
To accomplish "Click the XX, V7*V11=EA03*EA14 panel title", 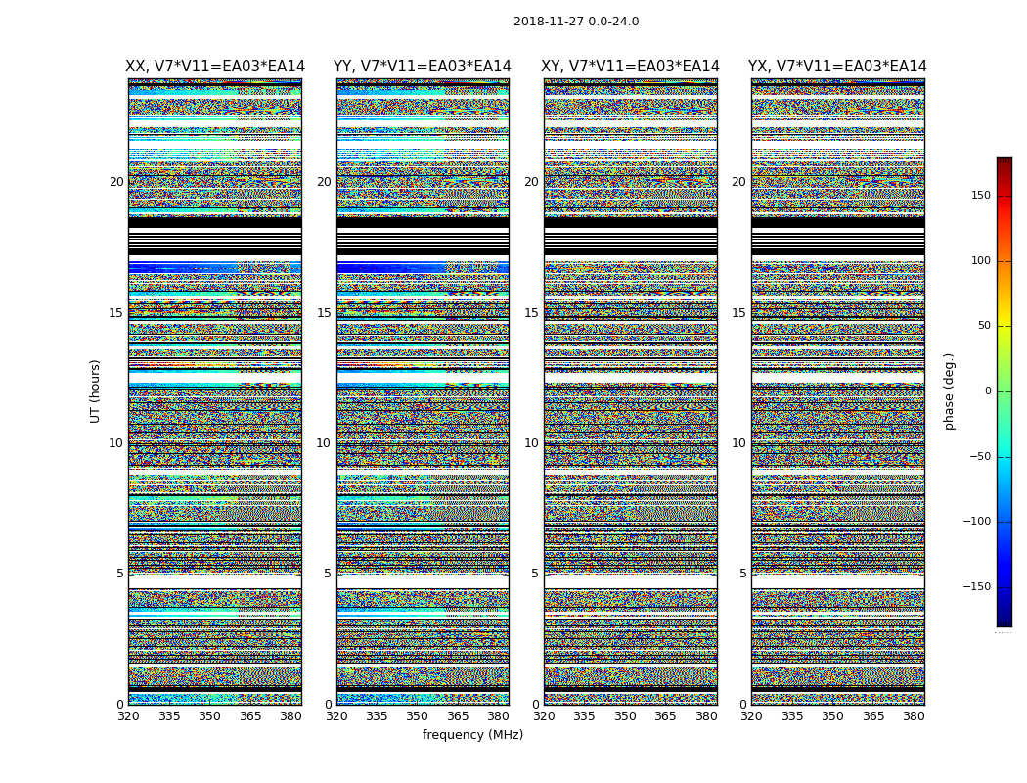I will (x=215, y=67).
